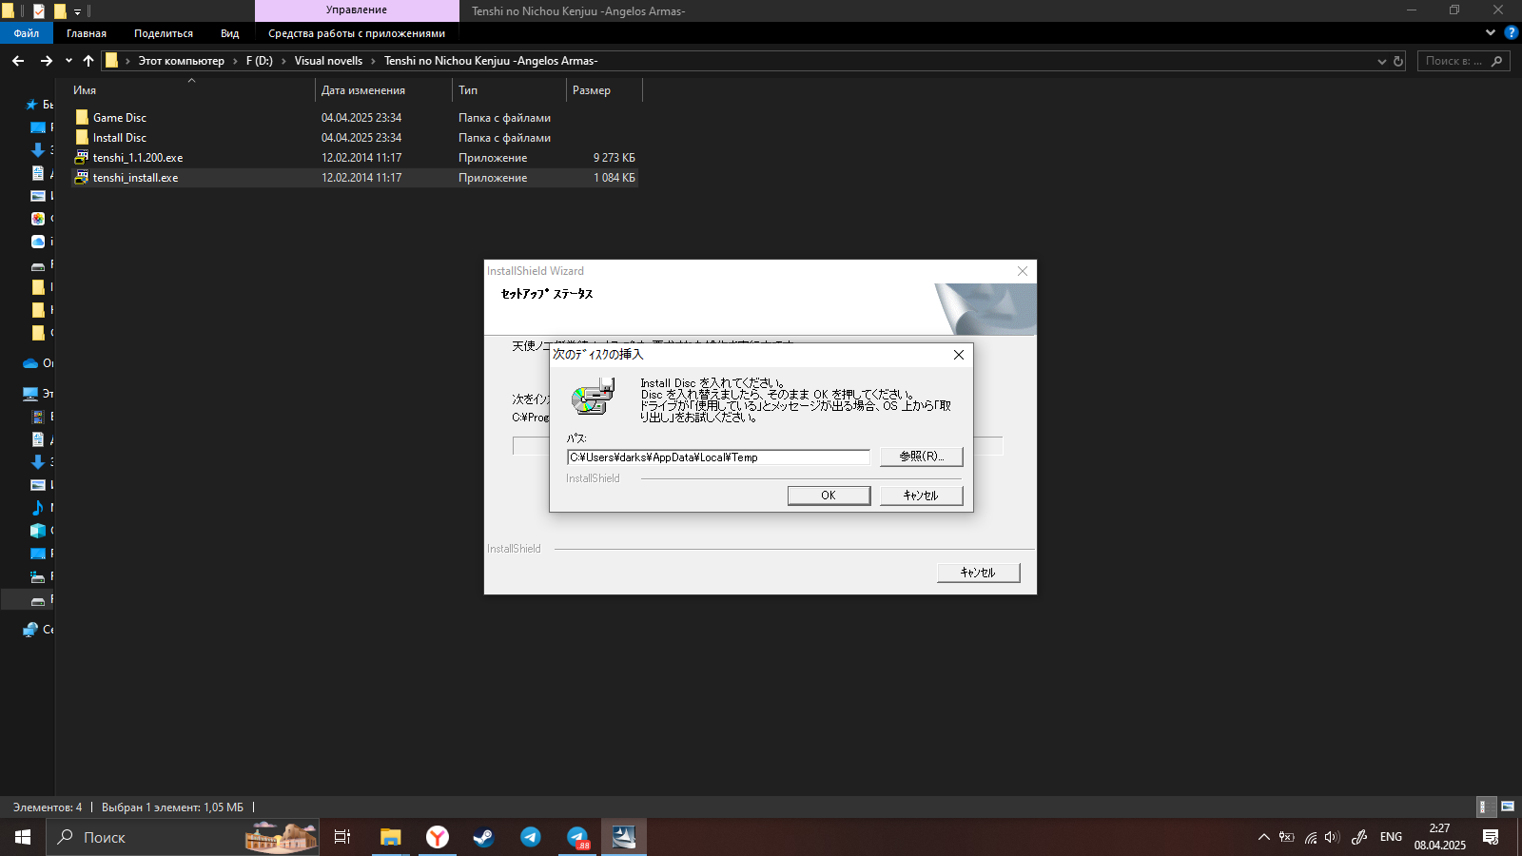This screenshot has height=856, width=1522.
Task: Open the notification center icon
Action: tap(1491, 837)
